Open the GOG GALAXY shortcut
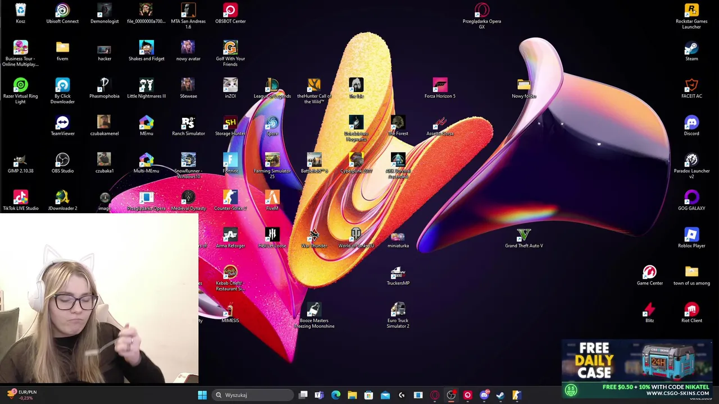Viewport: 719px width, 404px height. (x=691, y=200)
